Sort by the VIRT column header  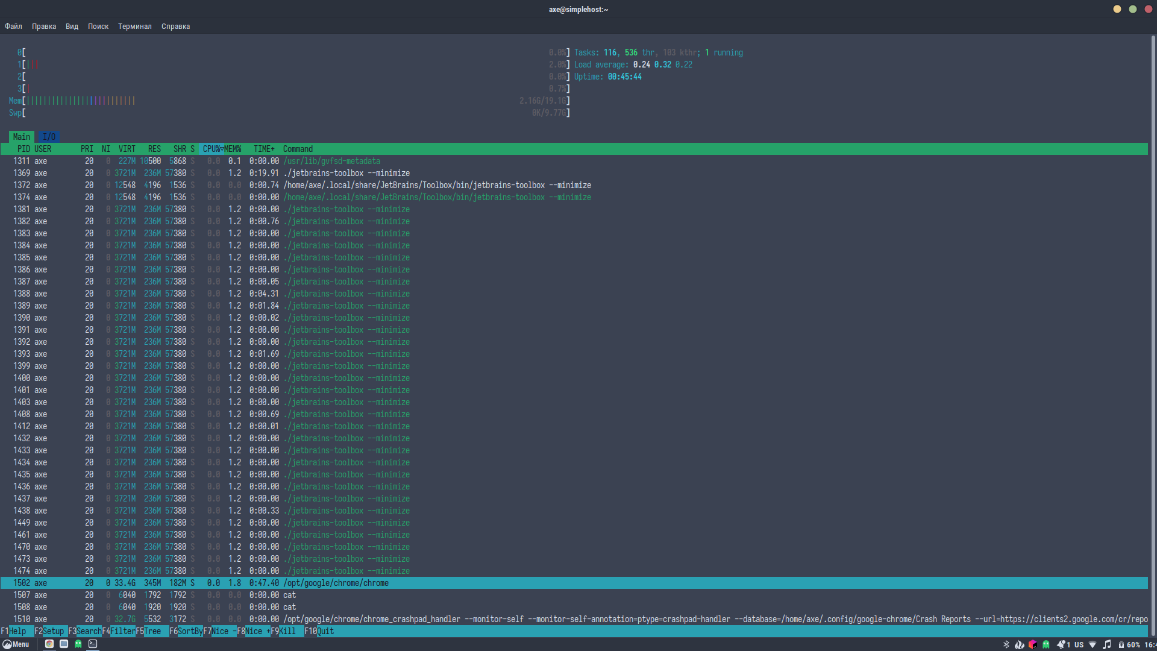click(x=127, y=149)
